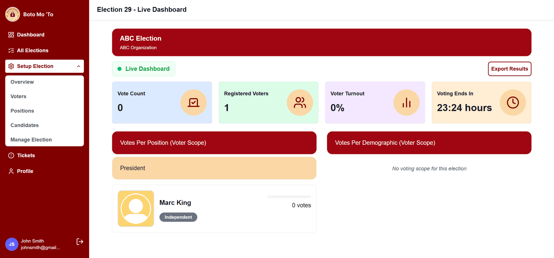Click the Voting Ends In clock icon
The image size is (554, 258).
click(x=513, y=103)
